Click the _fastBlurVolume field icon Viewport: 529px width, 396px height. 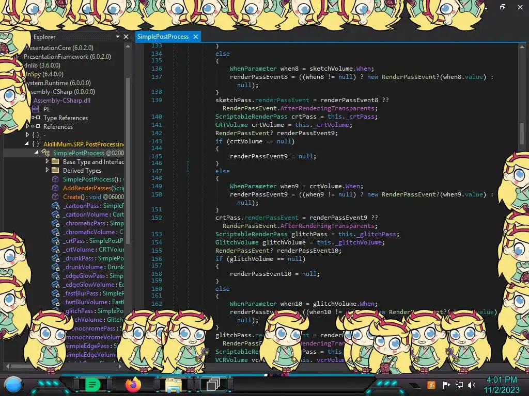click(56, 302)
